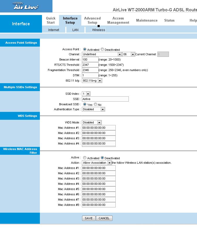
Task: Click the AirLive logo
Action: point(26,6)
